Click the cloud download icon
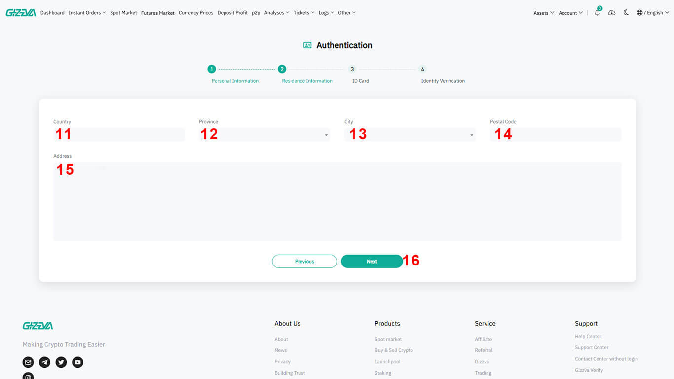The height and width of the screenshot is (379, 674). pyautogui.click(x=612, y=13)
